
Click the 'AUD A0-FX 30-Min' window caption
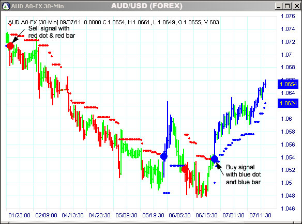37,6
